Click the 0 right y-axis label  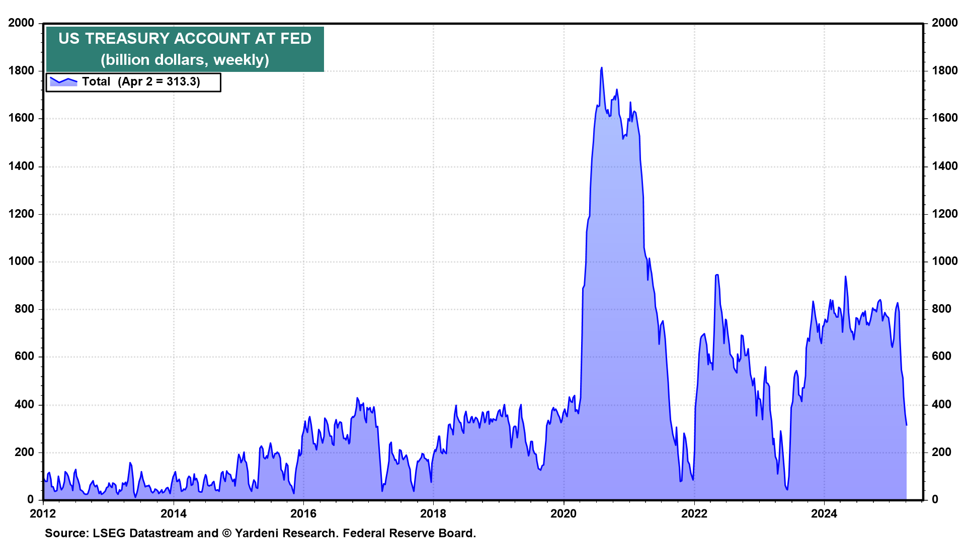coord(935,499)
